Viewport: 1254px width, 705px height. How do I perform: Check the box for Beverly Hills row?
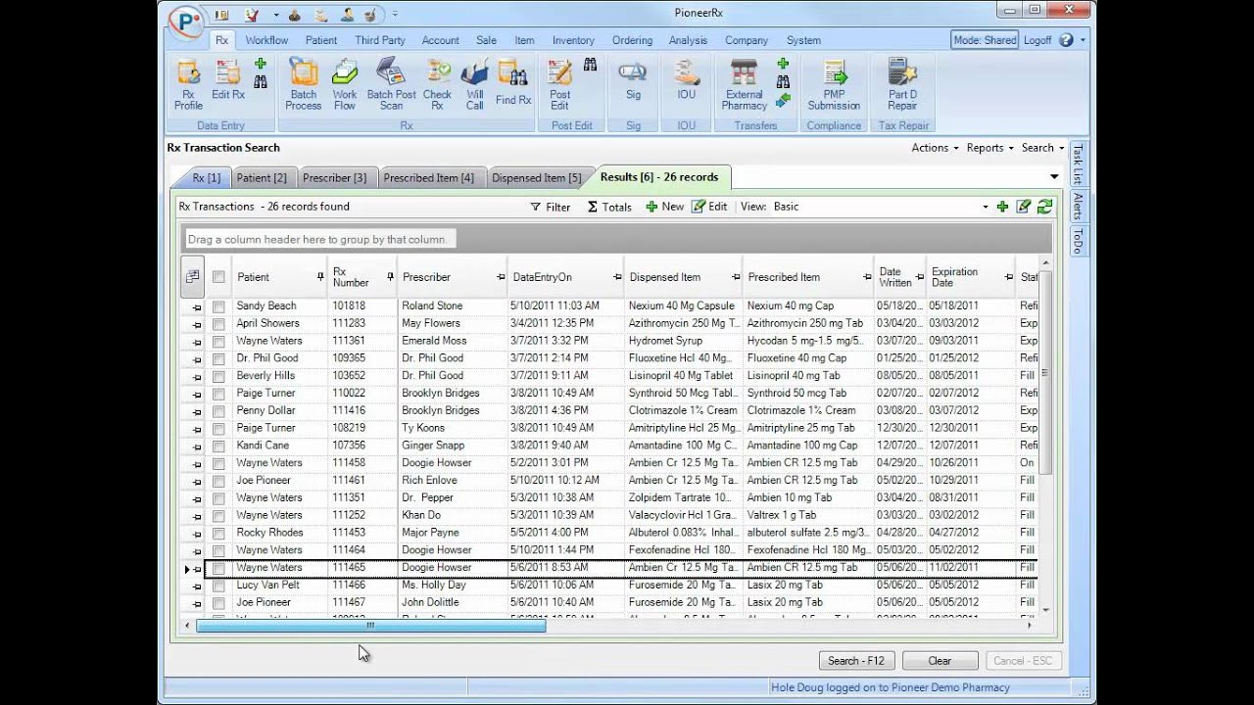[x=218, y=376]
